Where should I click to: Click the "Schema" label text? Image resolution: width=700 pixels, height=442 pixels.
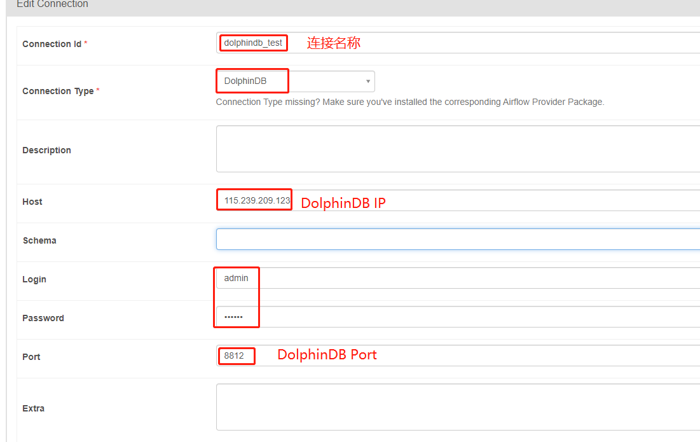click(x=39, y=240)
